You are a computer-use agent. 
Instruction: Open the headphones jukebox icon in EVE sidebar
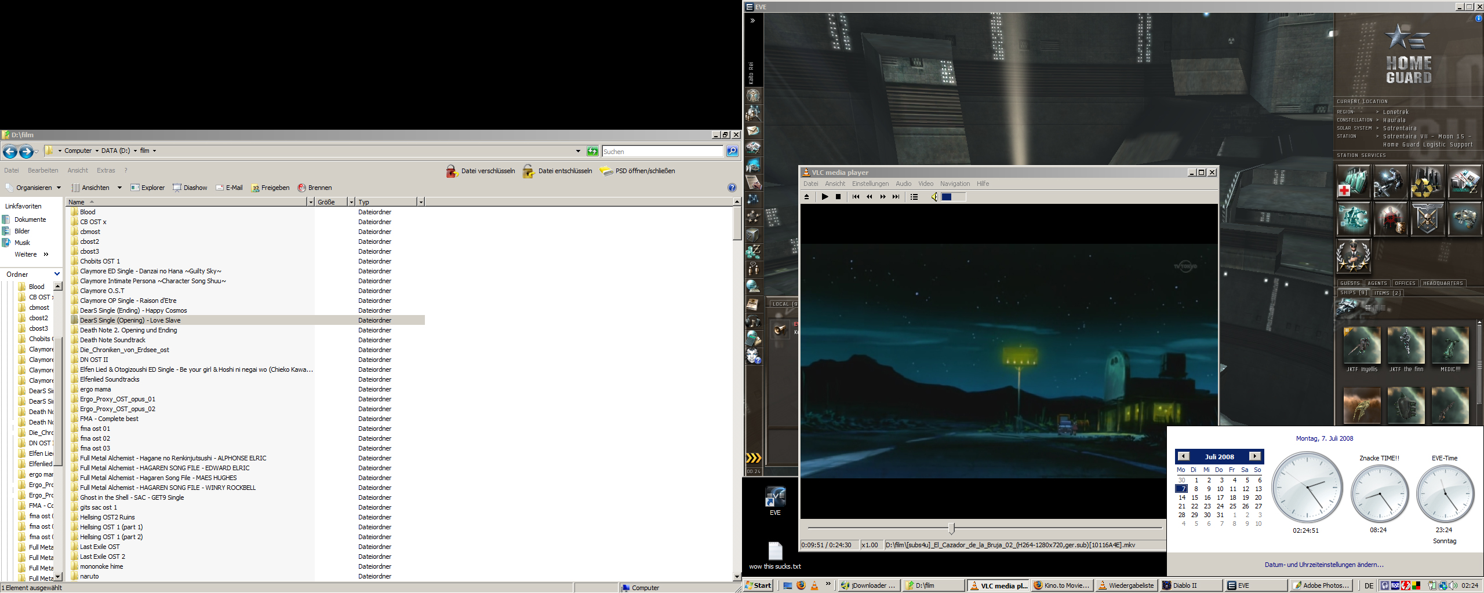point(754,321)
